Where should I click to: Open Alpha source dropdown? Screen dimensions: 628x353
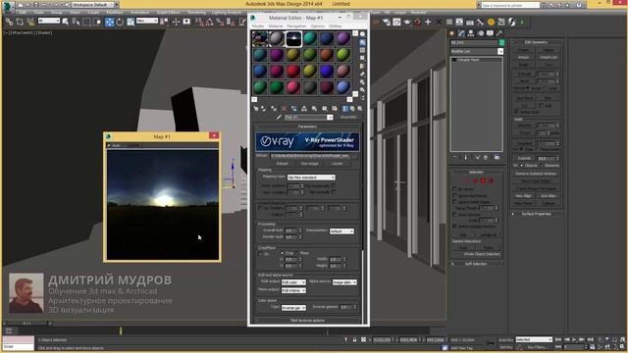[344, 282]
